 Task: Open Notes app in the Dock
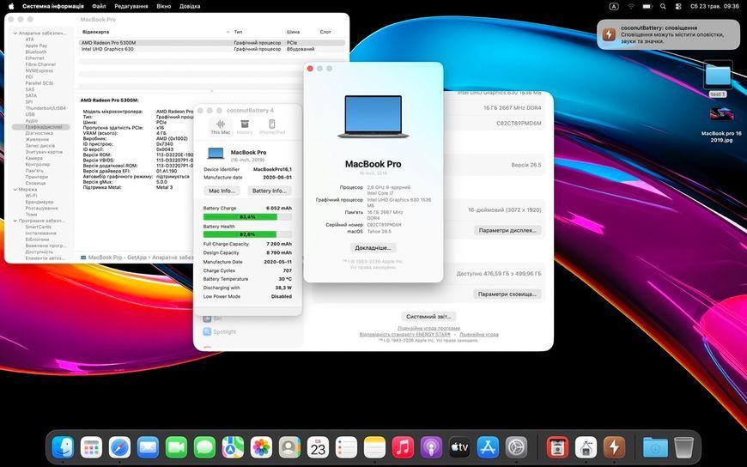(x=374, y=447)
